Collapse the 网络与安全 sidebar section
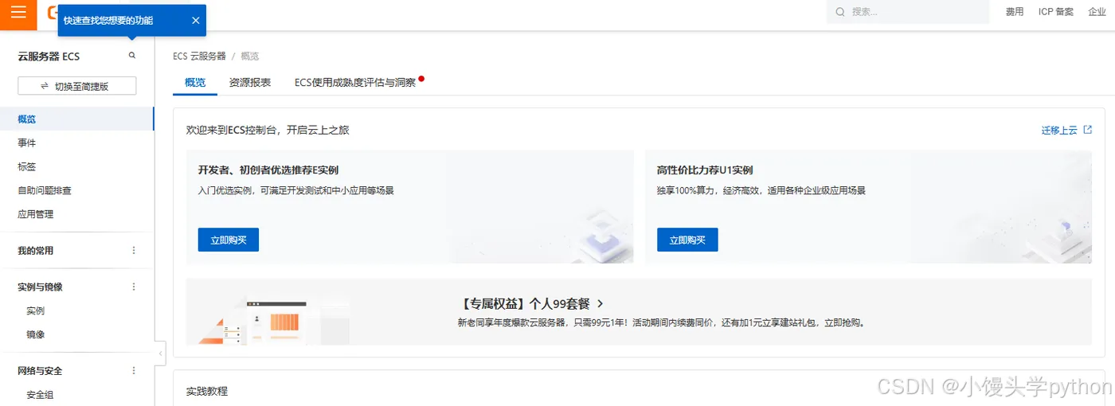Screen dimensions: 1115x406 pyautogui.click(x=41, y=371)
